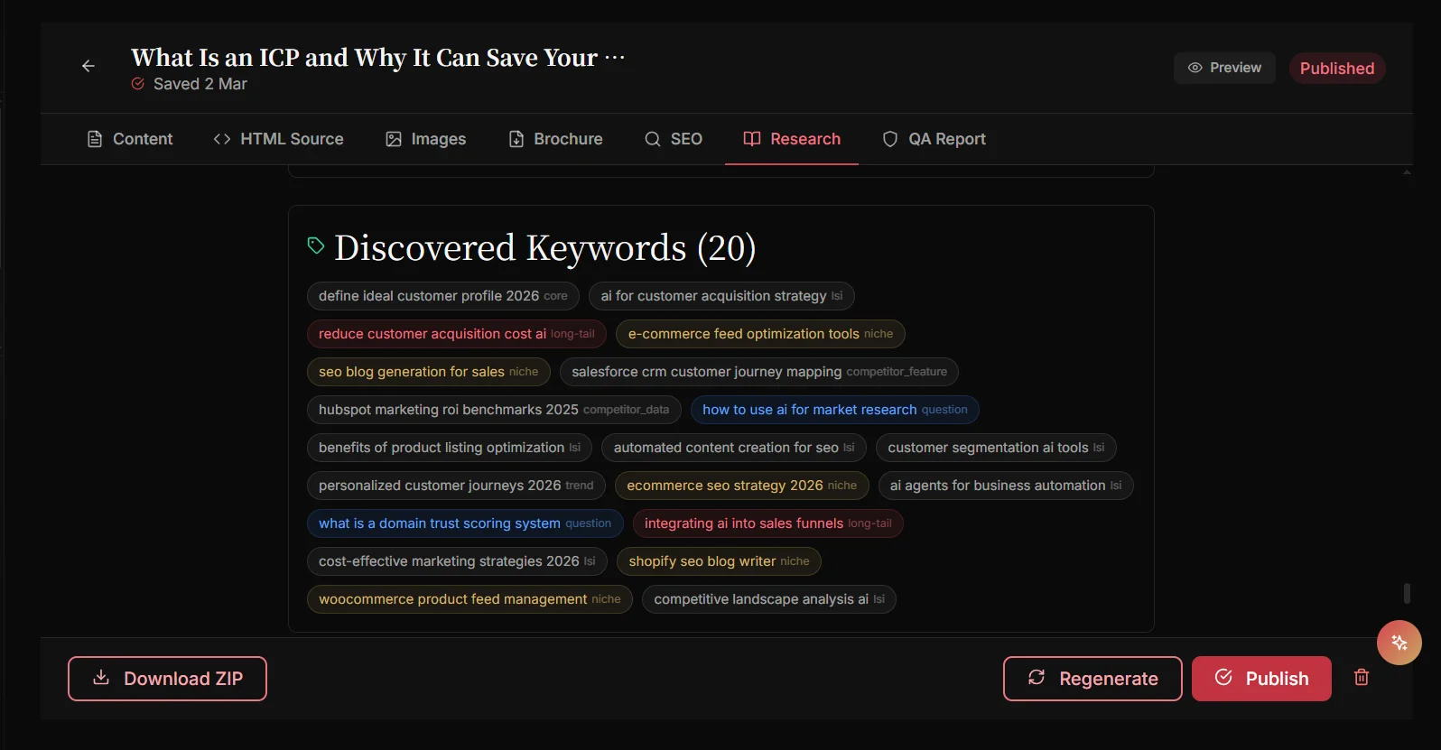Open the SEO tab
The height and width of the screenshot is (750, 1441).
coord(674,139)
